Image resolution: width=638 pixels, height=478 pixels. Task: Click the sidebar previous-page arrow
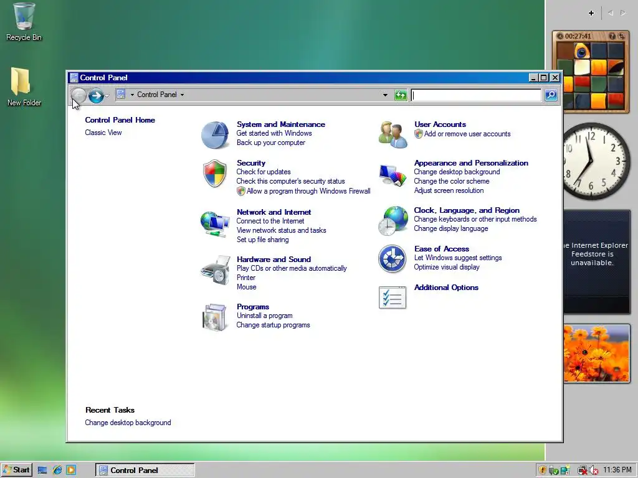(x=611, y=13)
